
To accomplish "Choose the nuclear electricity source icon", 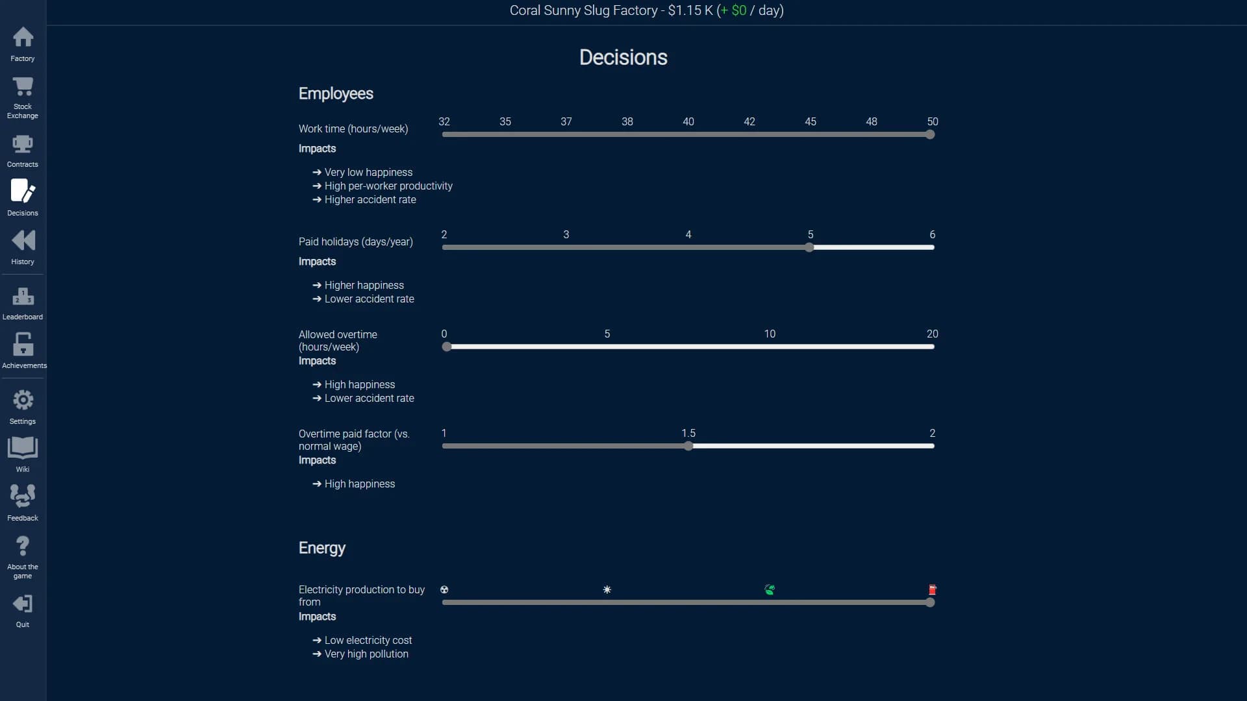I will (444, 590).
